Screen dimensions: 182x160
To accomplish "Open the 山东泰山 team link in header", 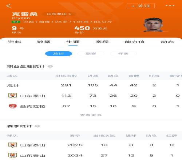I will click(x=59, y=14).
